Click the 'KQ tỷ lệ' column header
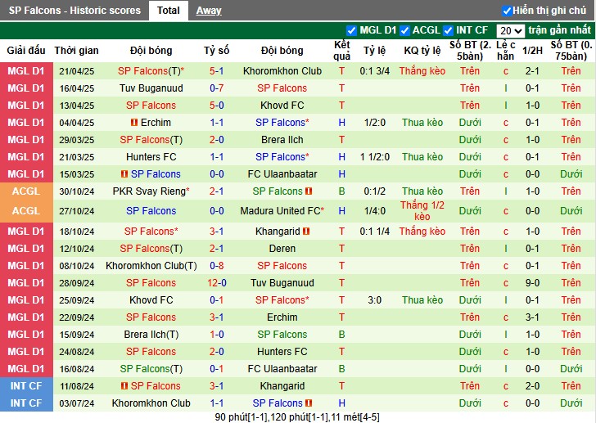 coord(422,51)
